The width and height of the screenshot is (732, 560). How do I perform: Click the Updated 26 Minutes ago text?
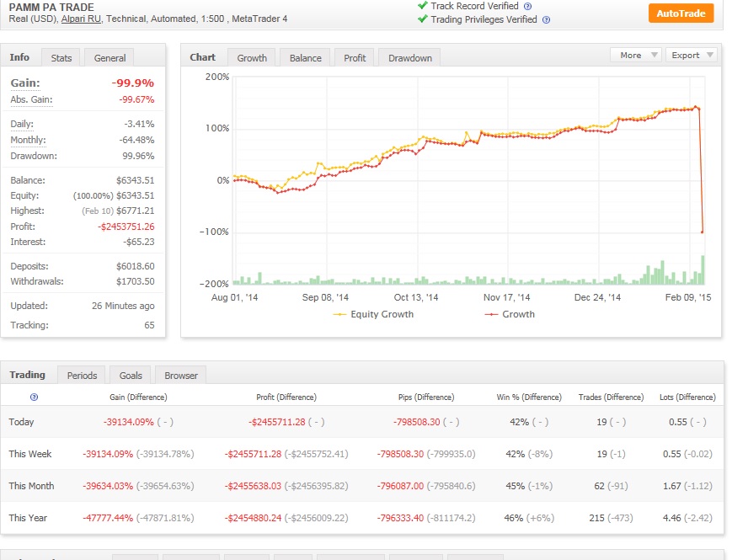[x=123, y=307]
